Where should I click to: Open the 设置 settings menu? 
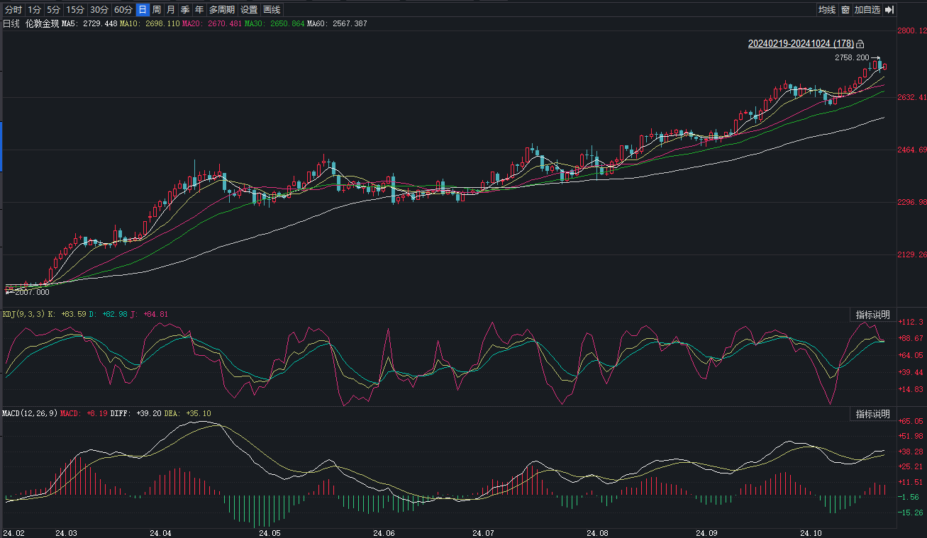tap(249, 10)
